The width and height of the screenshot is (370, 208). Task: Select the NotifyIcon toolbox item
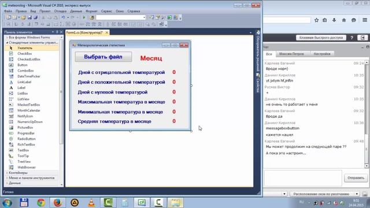click(25, 116)
